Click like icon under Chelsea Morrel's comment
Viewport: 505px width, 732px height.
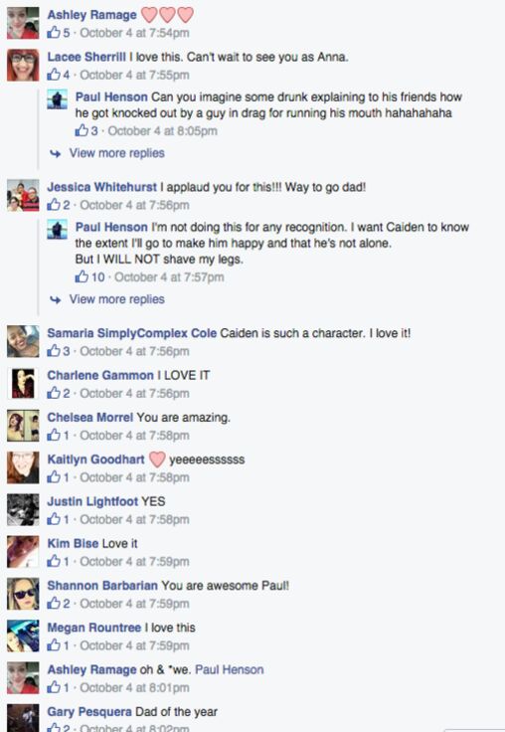coord(54,435)
